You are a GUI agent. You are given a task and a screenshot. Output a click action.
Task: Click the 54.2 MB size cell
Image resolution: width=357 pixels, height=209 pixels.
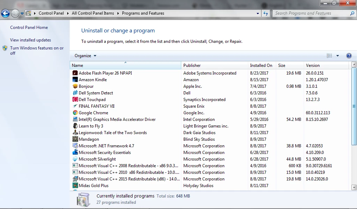pyautogui.click(x=294, y=119)
